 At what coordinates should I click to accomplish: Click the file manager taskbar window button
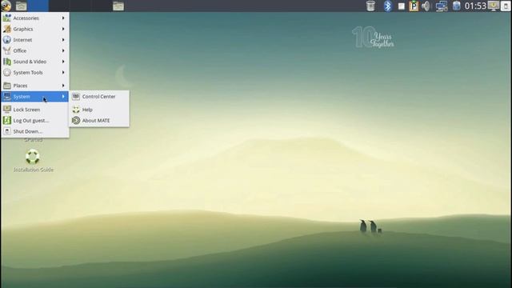(x=118, y=6)
